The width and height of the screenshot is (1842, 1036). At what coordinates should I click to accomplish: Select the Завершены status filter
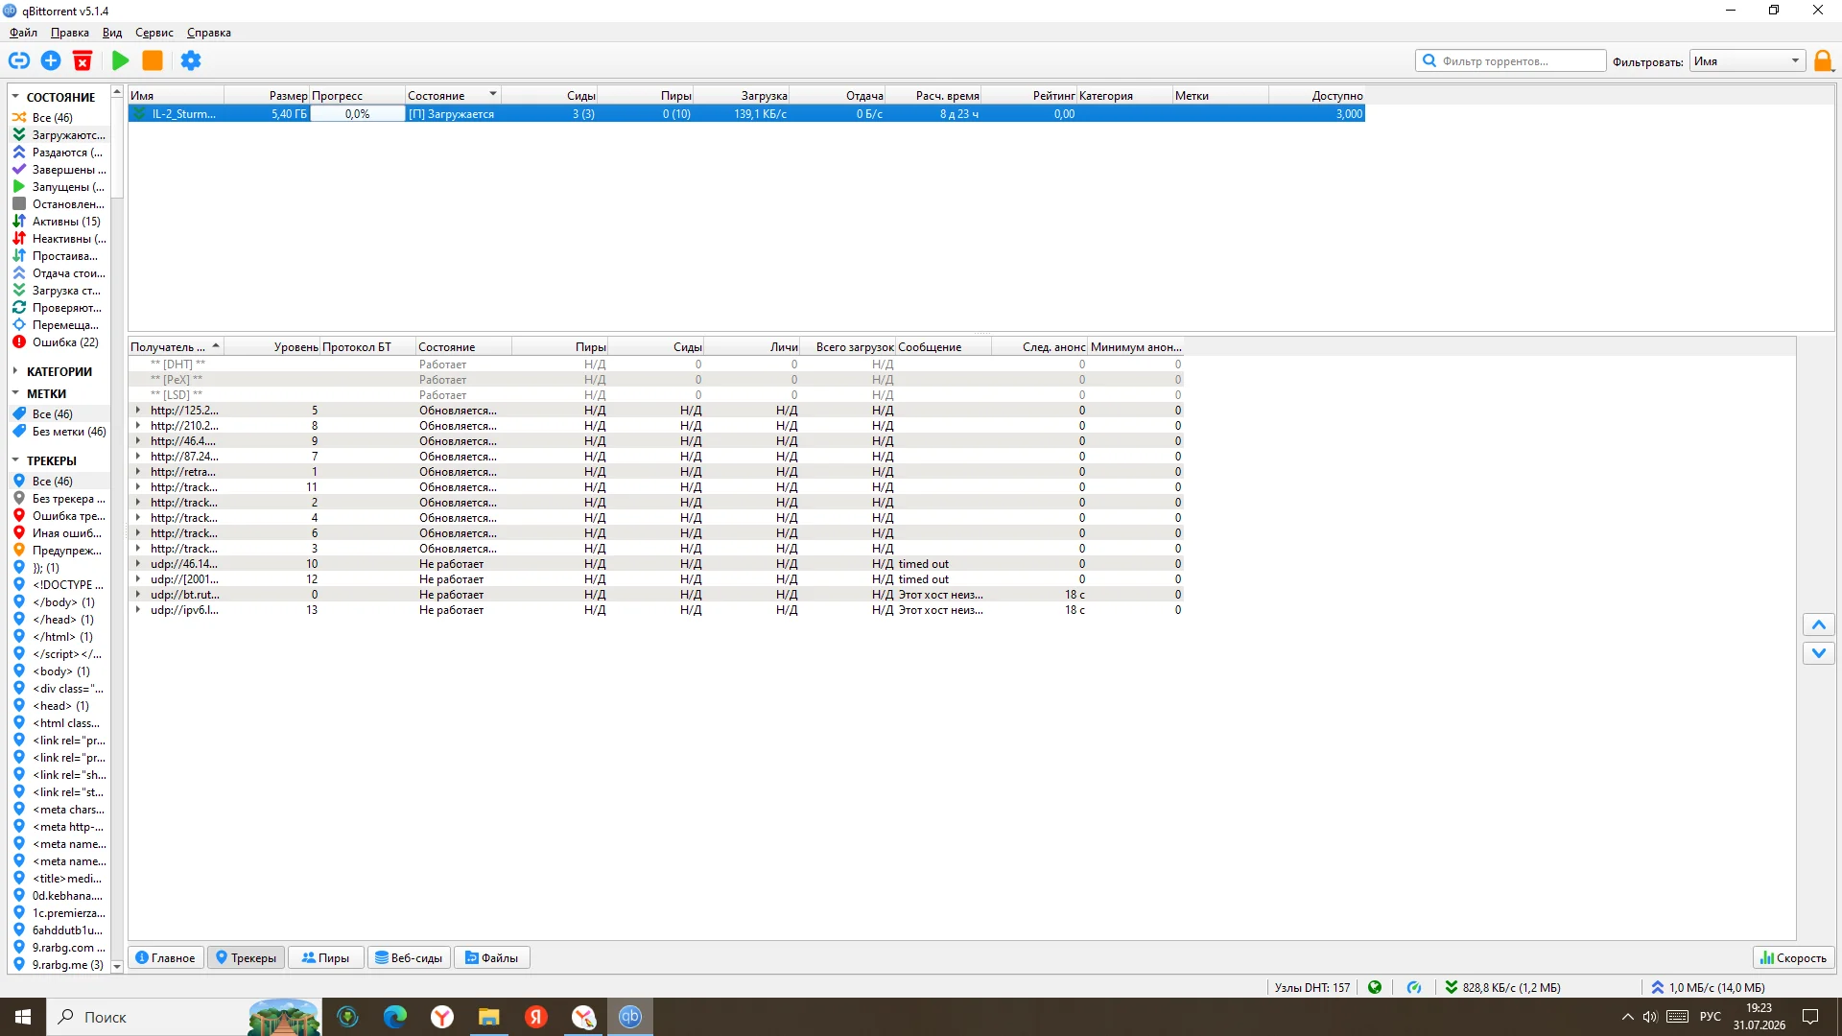[59, 170]
